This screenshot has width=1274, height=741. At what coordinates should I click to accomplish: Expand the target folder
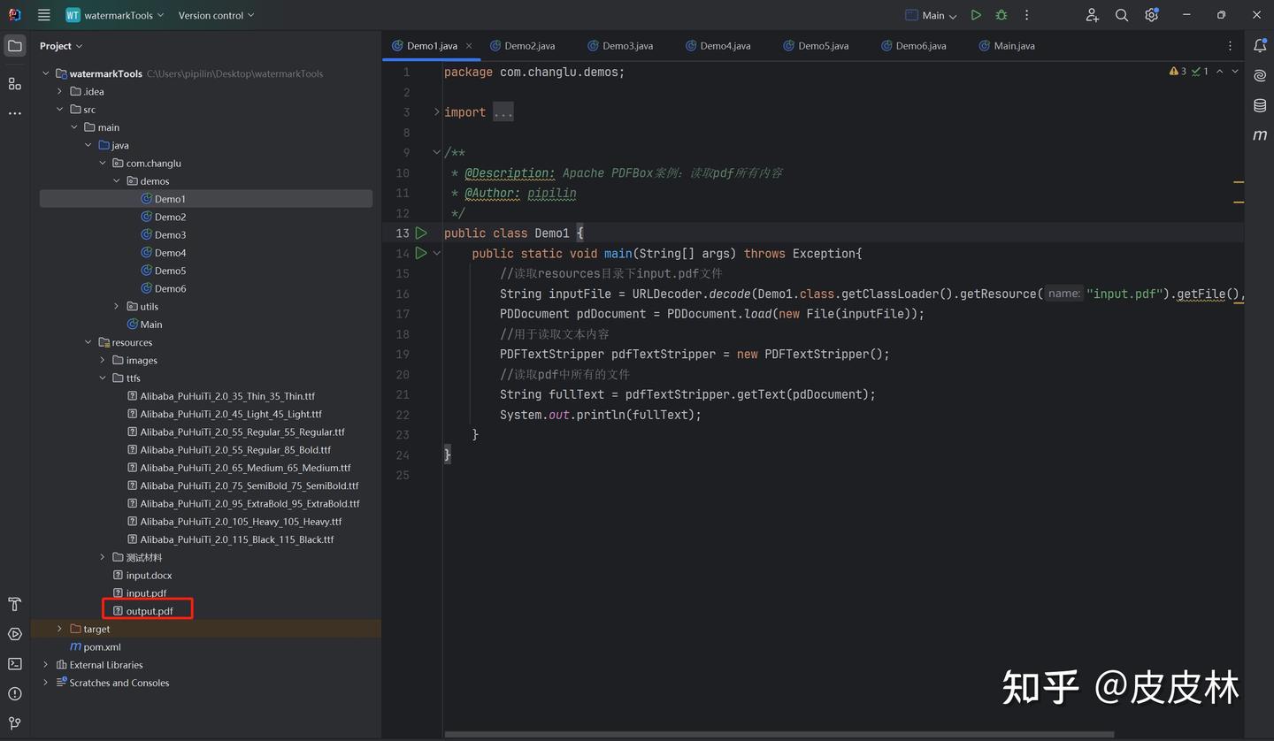pos(60,629)
